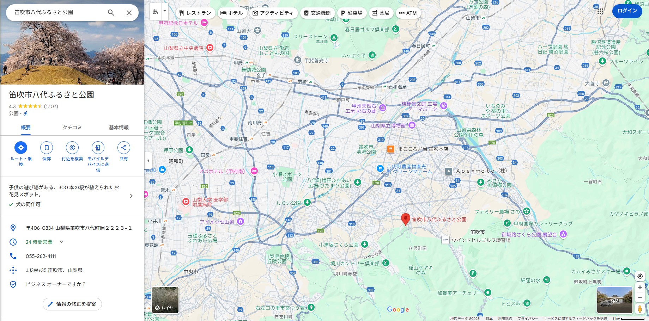
Task: Click the search magnifier icon
Action: 111,13
